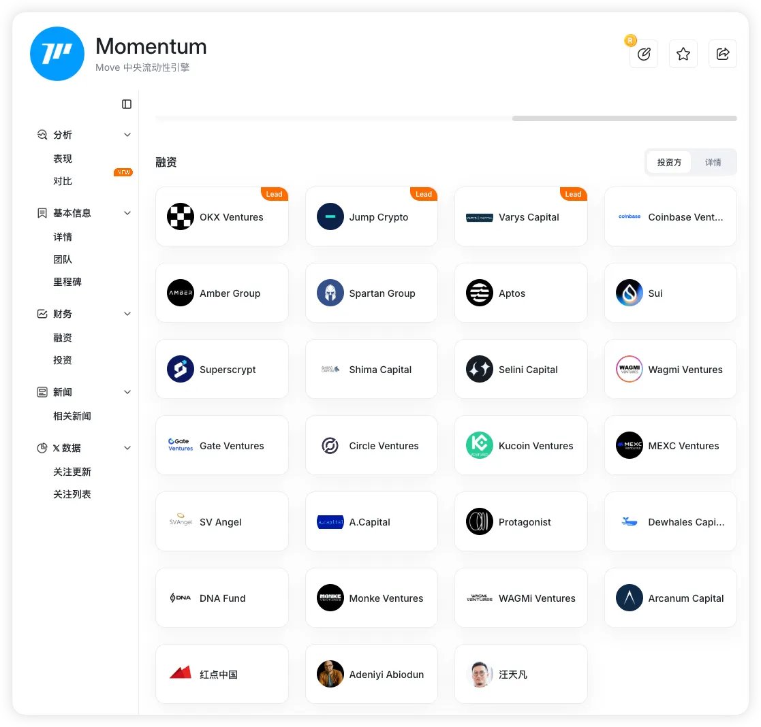Open the Shima Capital investor card

coord(371,369)
